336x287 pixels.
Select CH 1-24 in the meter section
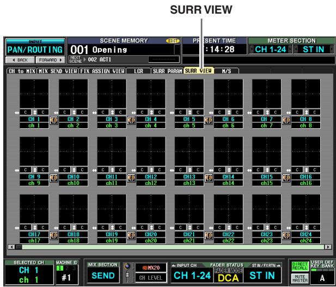271,49
